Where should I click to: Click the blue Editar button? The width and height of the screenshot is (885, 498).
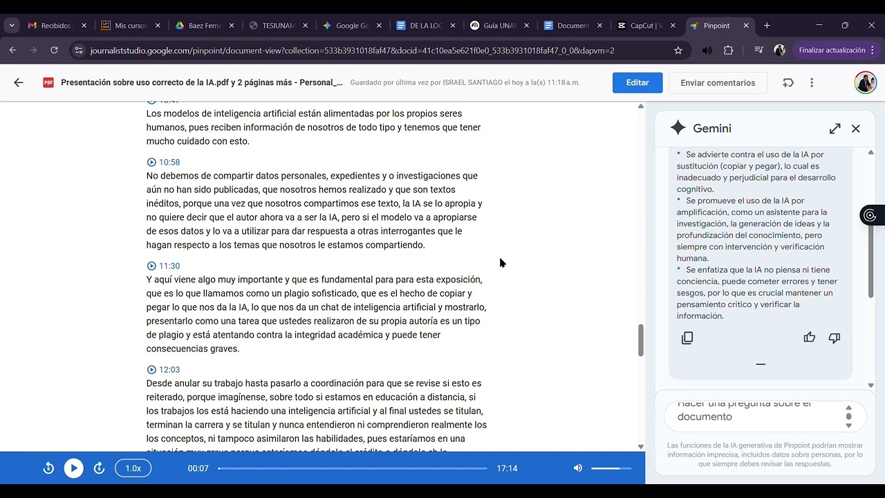click(x=637, y=82)
